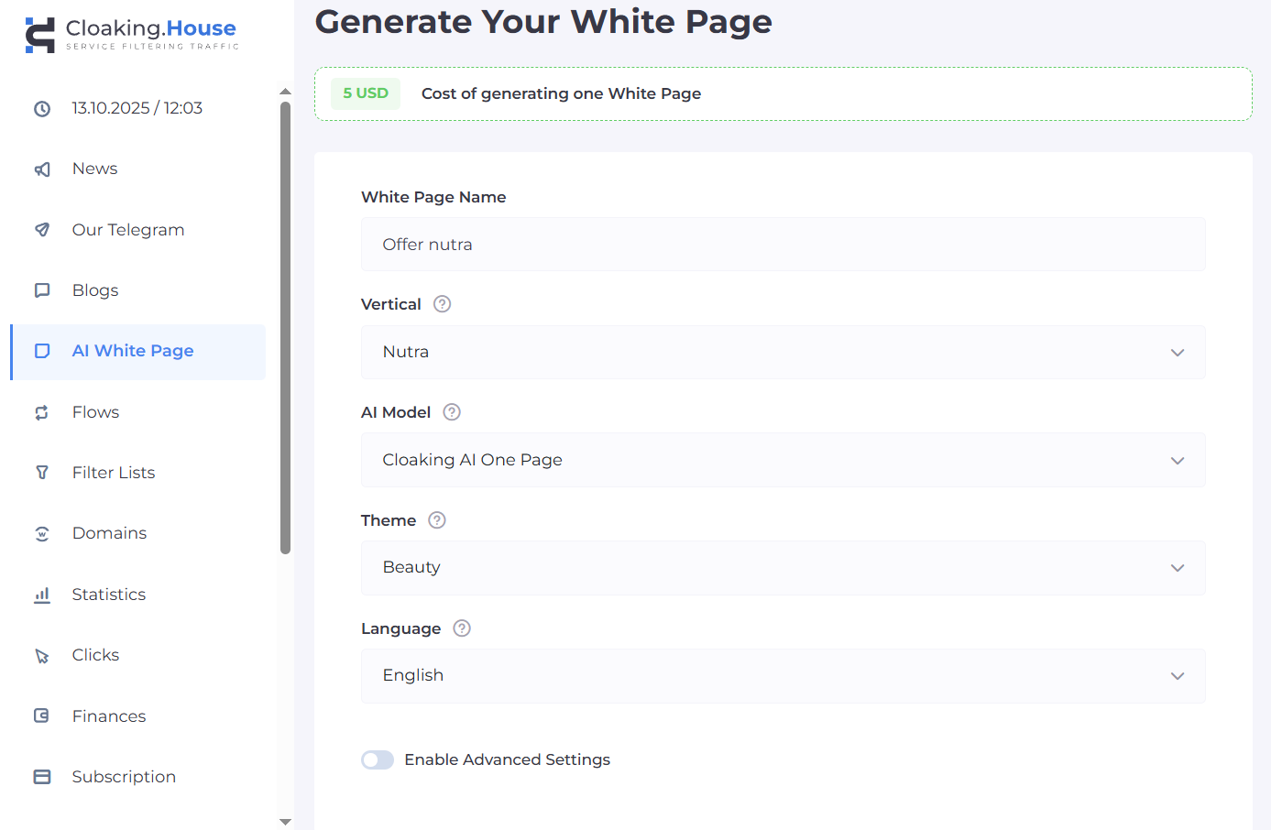Click the Statistics bar chart icon
Screen dimensions: 1271x830
[x=42, y=595]
